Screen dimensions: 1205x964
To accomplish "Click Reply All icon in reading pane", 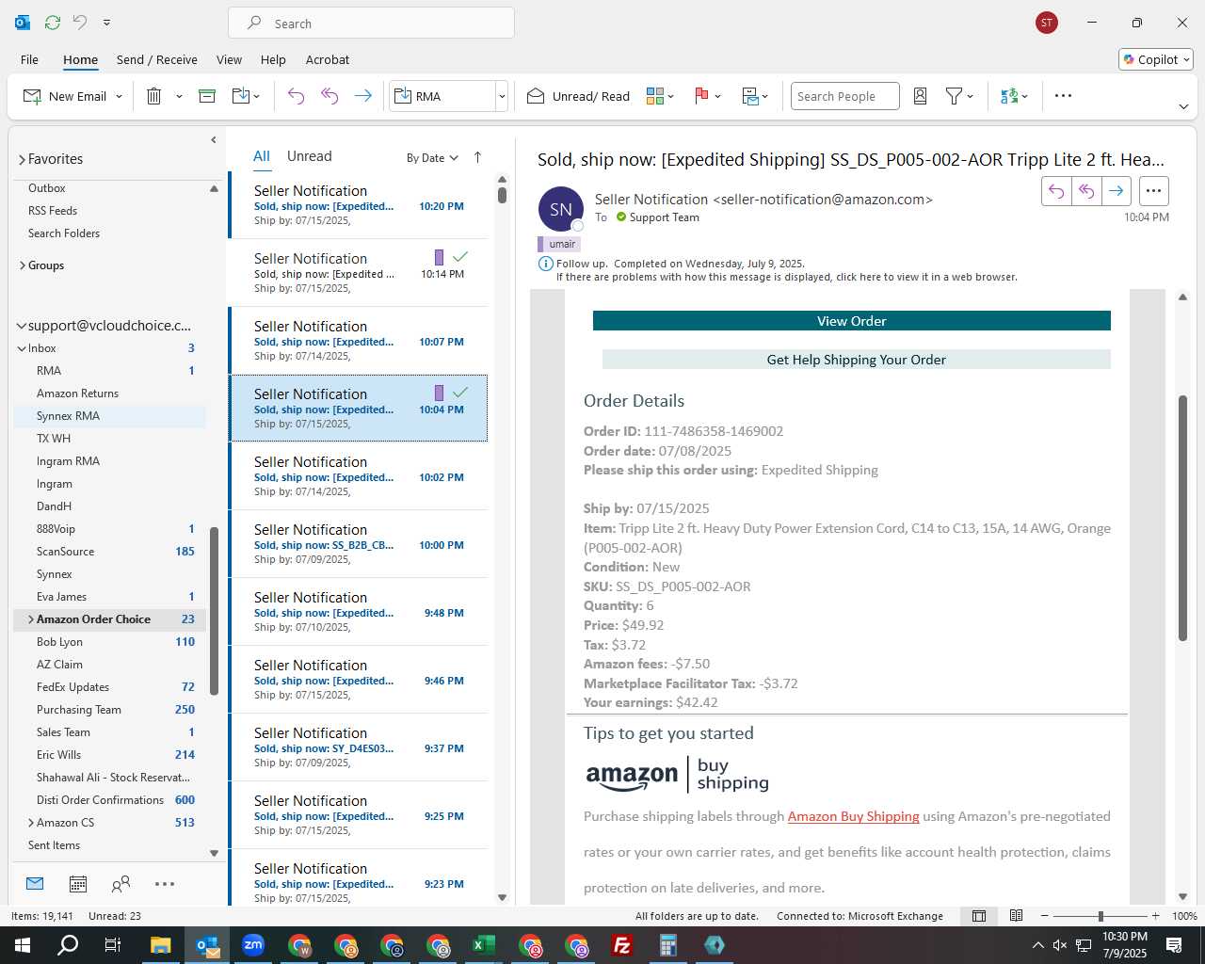I will tap(1086, 191).
